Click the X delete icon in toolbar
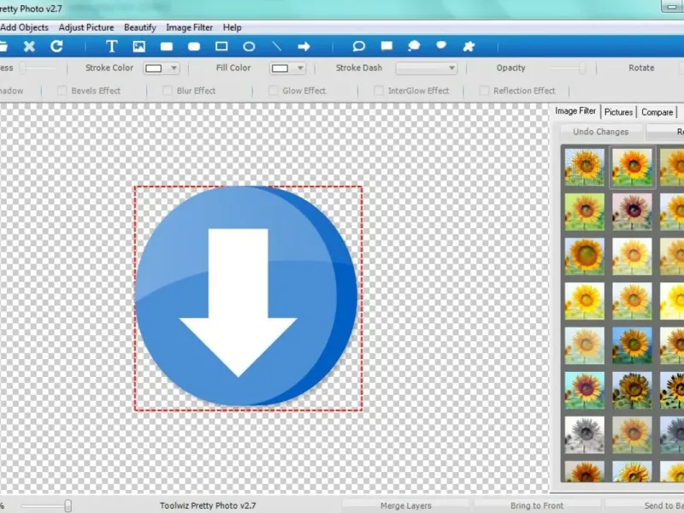This screenshot has width=684, height=513. tap(29, 46)
